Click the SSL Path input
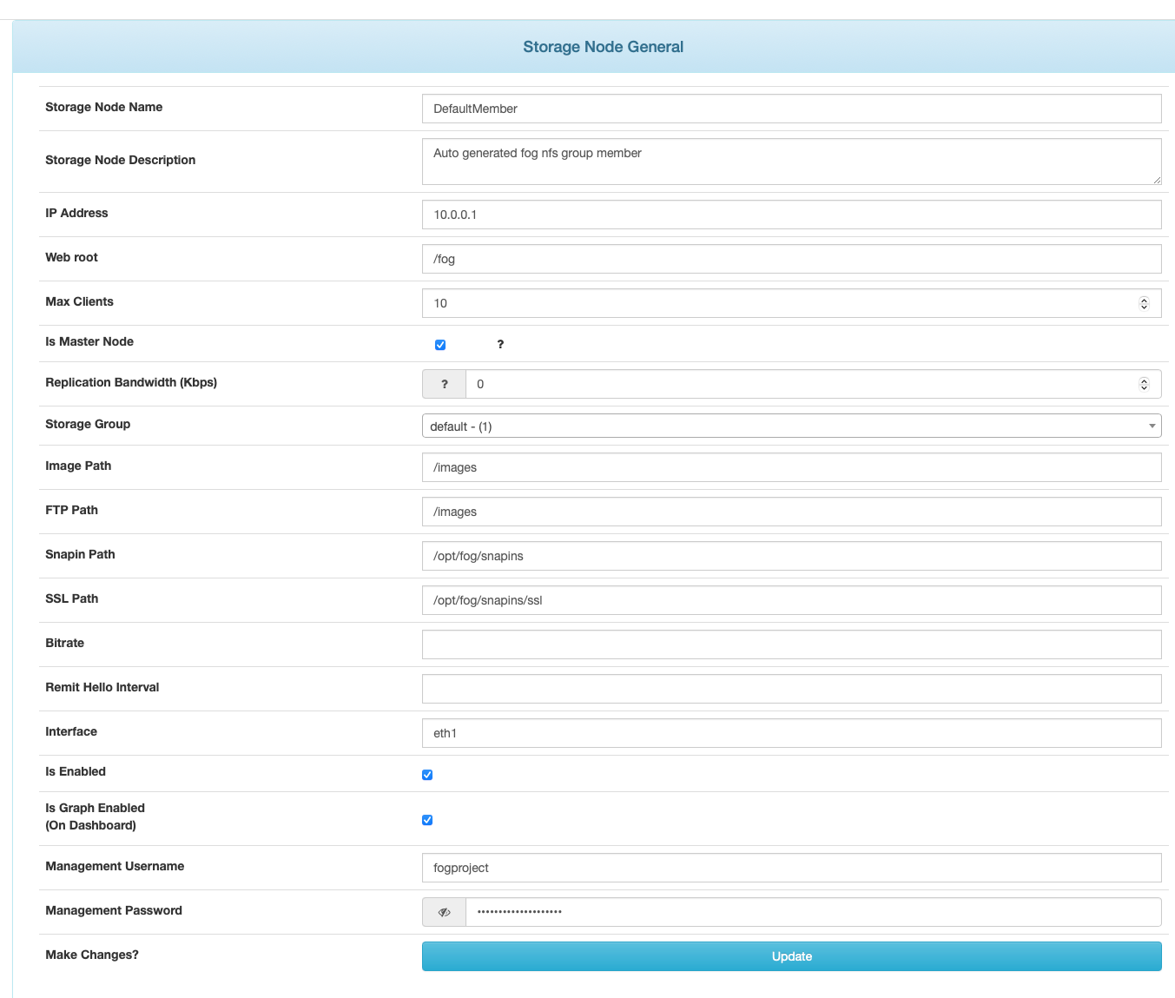The height and width of the screenshot is (998, 1175). [792, 600]
